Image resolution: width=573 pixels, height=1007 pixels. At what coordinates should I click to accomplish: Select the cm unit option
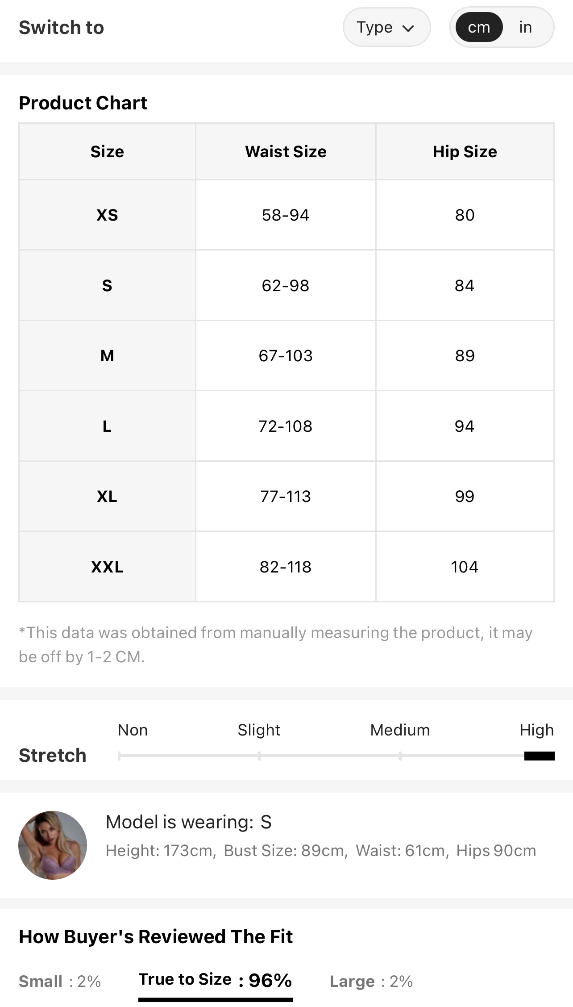tap(479, 27)
